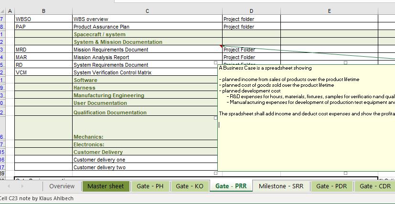The width and height of the screenshot is (395, 204).
Task: Select the Mission Analysis Report cell
Action: (148, 57)
